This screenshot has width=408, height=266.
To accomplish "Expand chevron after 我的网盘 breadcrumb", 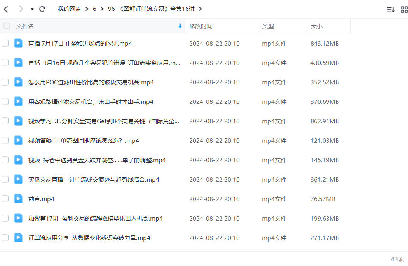I will 87,9.
